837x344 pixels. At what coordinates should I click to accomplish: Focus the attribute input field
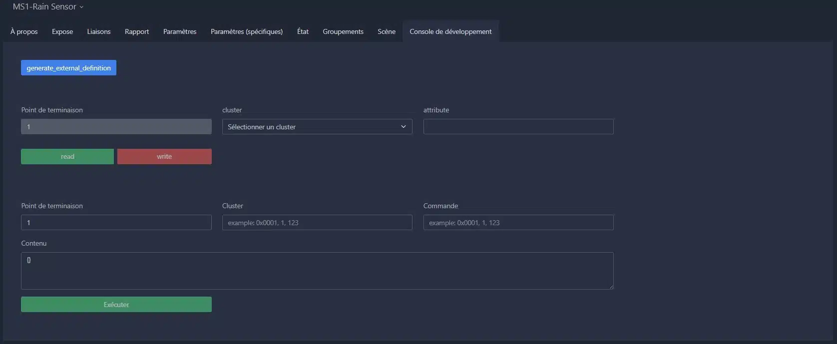[x=518, y=127]
